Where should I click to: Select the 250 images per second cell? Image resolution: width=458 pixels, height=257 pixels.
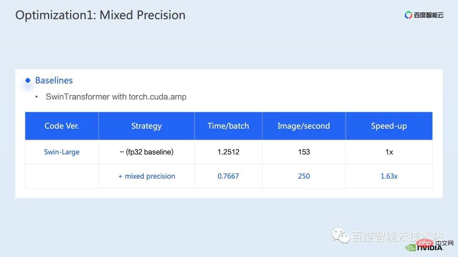point(304,176)
